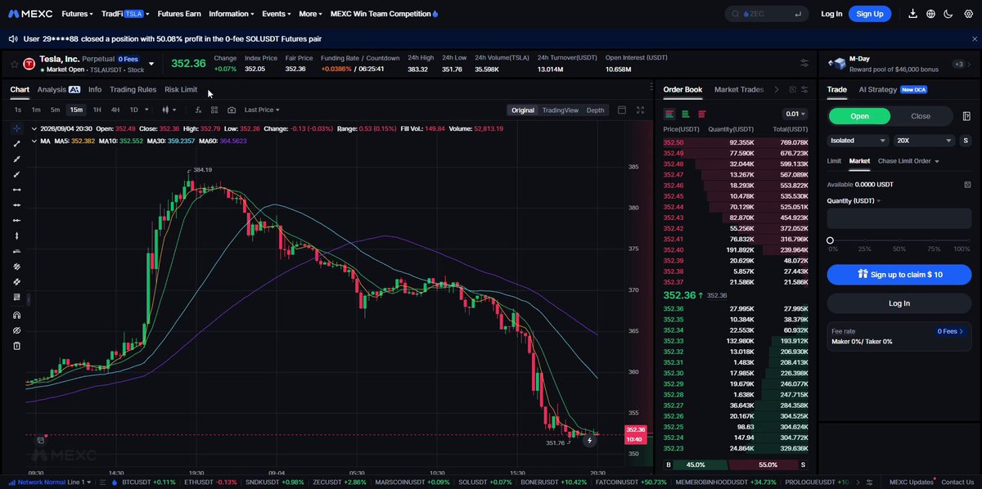Open the indicators fx icon
982x489 pixels.
click(198, 110)
